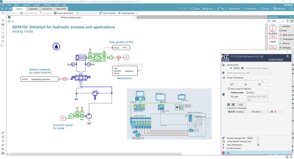Click the redo arrow

(x=185, y=9)
